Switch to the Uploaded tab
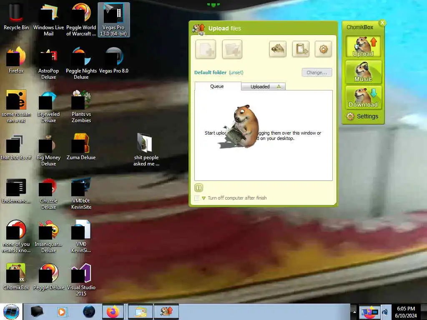This screenshot has height=320, width=427. (x=263, y=87)
